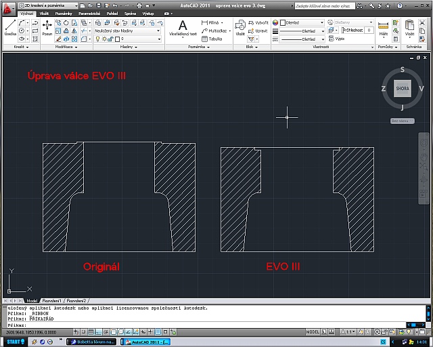Expand the Hladiny panel
The height and width of the screenshot is (347, 433).
tap(129, 47)
